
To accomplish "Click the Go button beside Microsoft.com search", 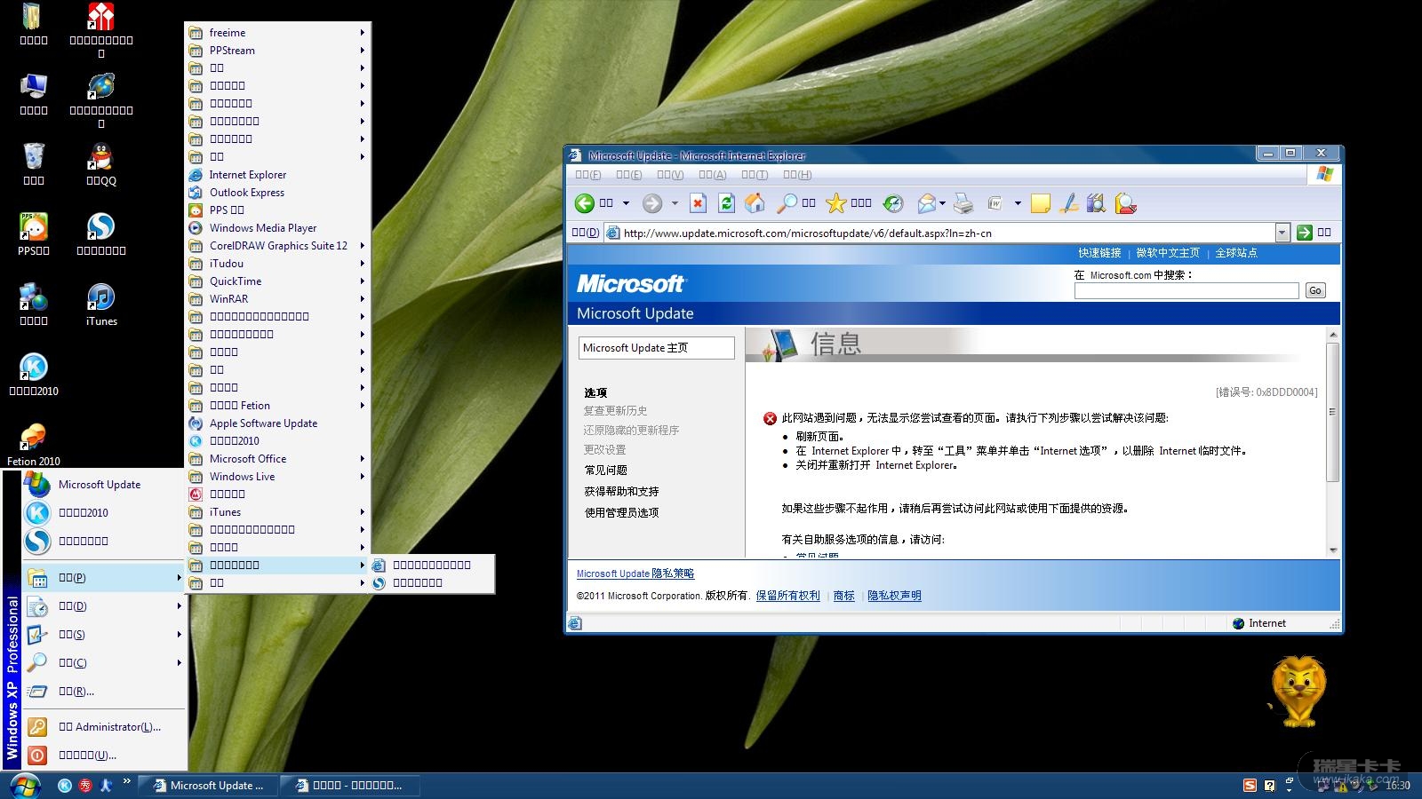I will (1315, 290).
